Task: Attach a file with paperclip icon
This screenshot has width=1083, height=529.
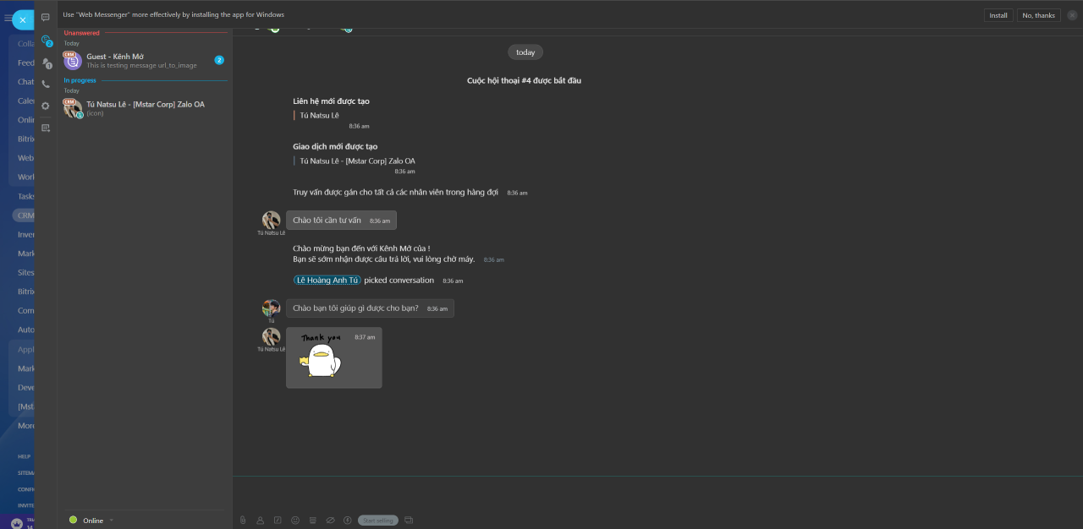Action: tap(243, 521)
